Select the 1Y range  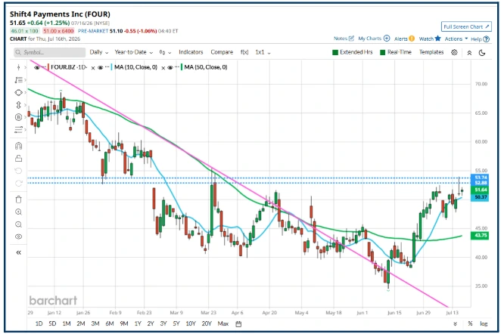pyautogui.click(x=138, y=323)
